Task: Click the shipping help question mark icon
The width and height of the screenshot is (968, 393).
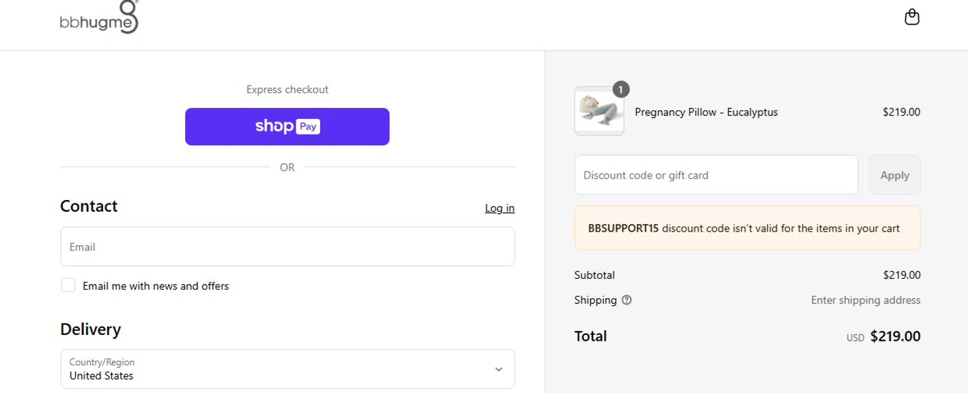Action: (627, 300)
